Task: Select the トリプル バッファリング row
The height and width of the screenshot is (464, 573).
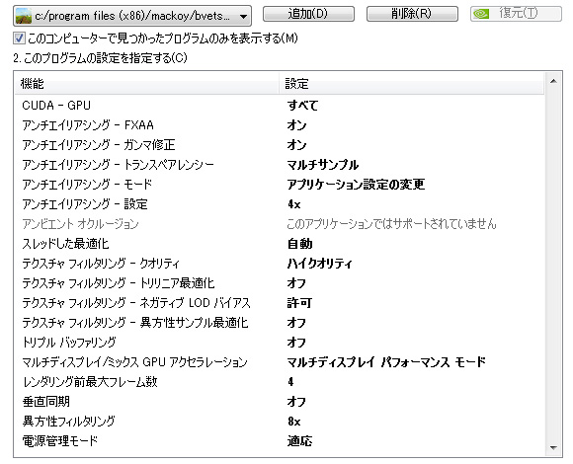Action: coord(280,343)
